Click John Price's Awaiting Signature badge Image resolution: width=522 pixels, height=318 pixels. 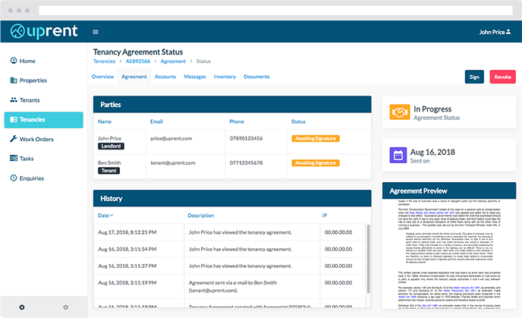click(316, 139)
